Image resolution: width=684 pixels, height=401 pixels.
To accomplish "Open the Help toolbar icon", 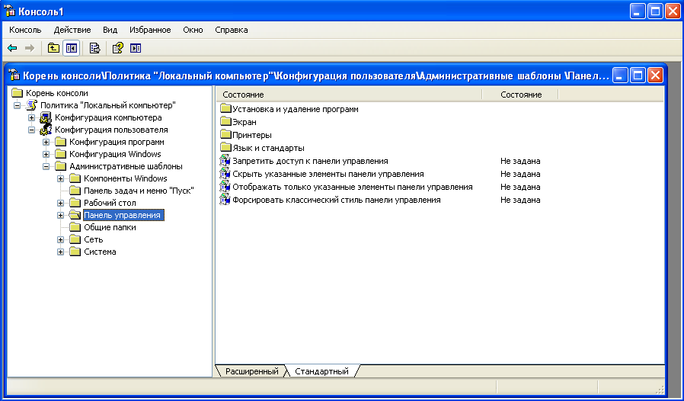I will 118,48.
